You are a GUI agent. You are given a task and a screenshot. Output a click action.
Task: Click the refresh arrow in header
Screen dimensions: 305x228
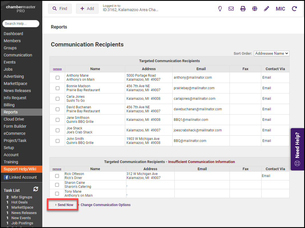pyautogui.click(x=294, y=9)
